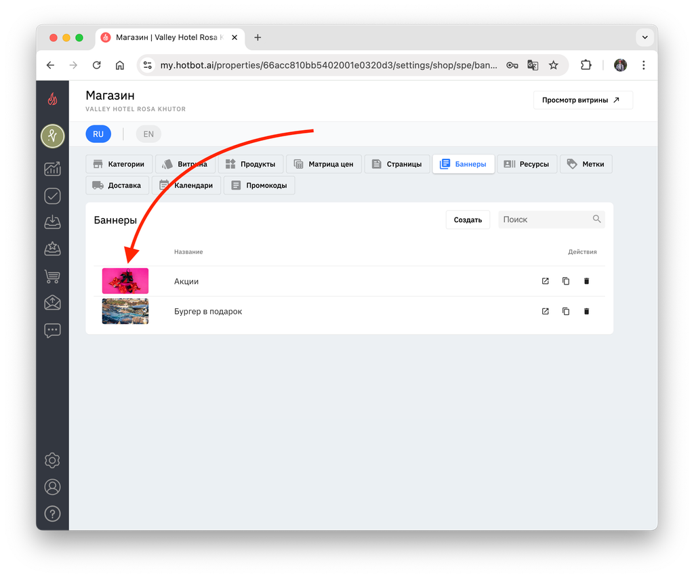The image size is (694, 578).
Task: Select the Магазин browser tab
Action: [169, 38]
